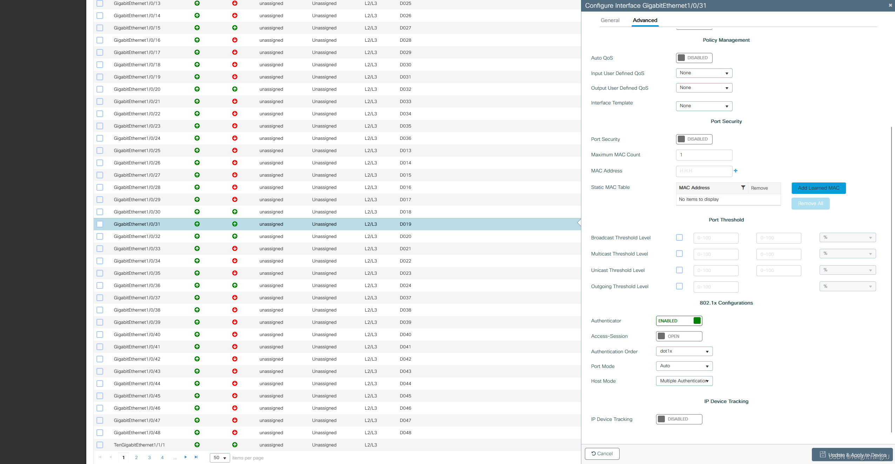Close the Configure Interface panel

click(890, 5)
